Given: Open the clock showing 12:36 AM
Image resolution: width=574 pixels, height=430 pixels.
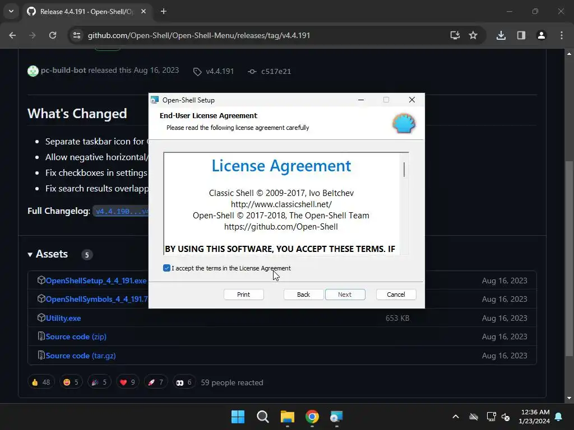Looking at the screenshot, I should coord(534,417).
